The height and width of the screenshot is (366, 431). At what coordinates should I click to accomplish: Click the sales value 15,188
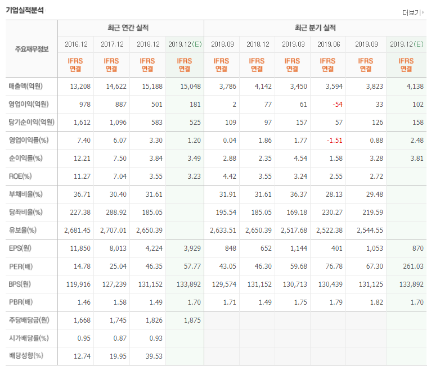click(x=152, y=87)
